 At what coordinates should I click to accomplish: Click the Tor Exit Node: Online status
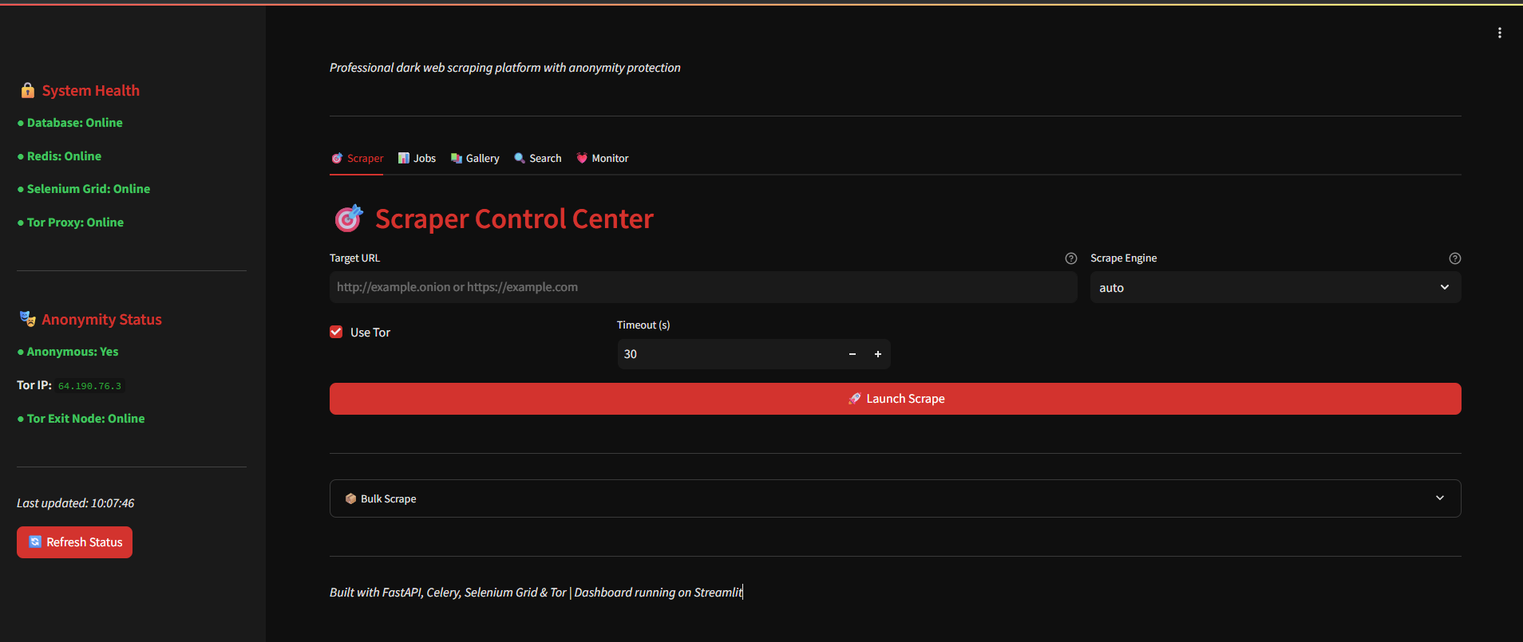tap(81, 419)
